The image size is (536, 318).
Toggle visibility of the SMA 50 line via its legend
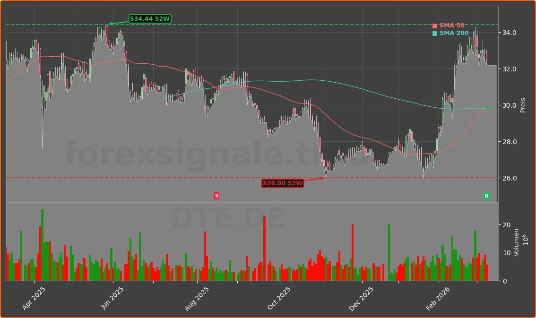[451, 25]
